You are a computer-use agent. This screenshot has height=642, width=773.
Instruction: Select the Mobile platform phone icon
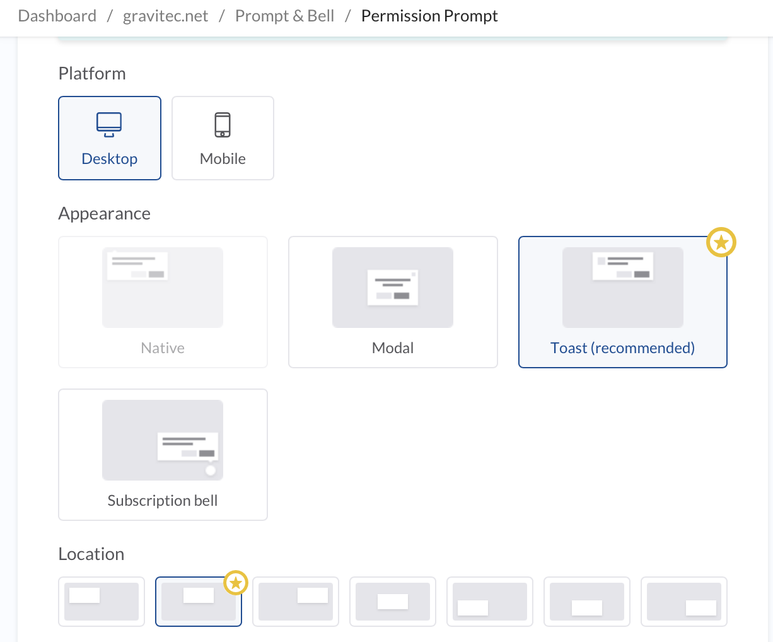point(223,124)
